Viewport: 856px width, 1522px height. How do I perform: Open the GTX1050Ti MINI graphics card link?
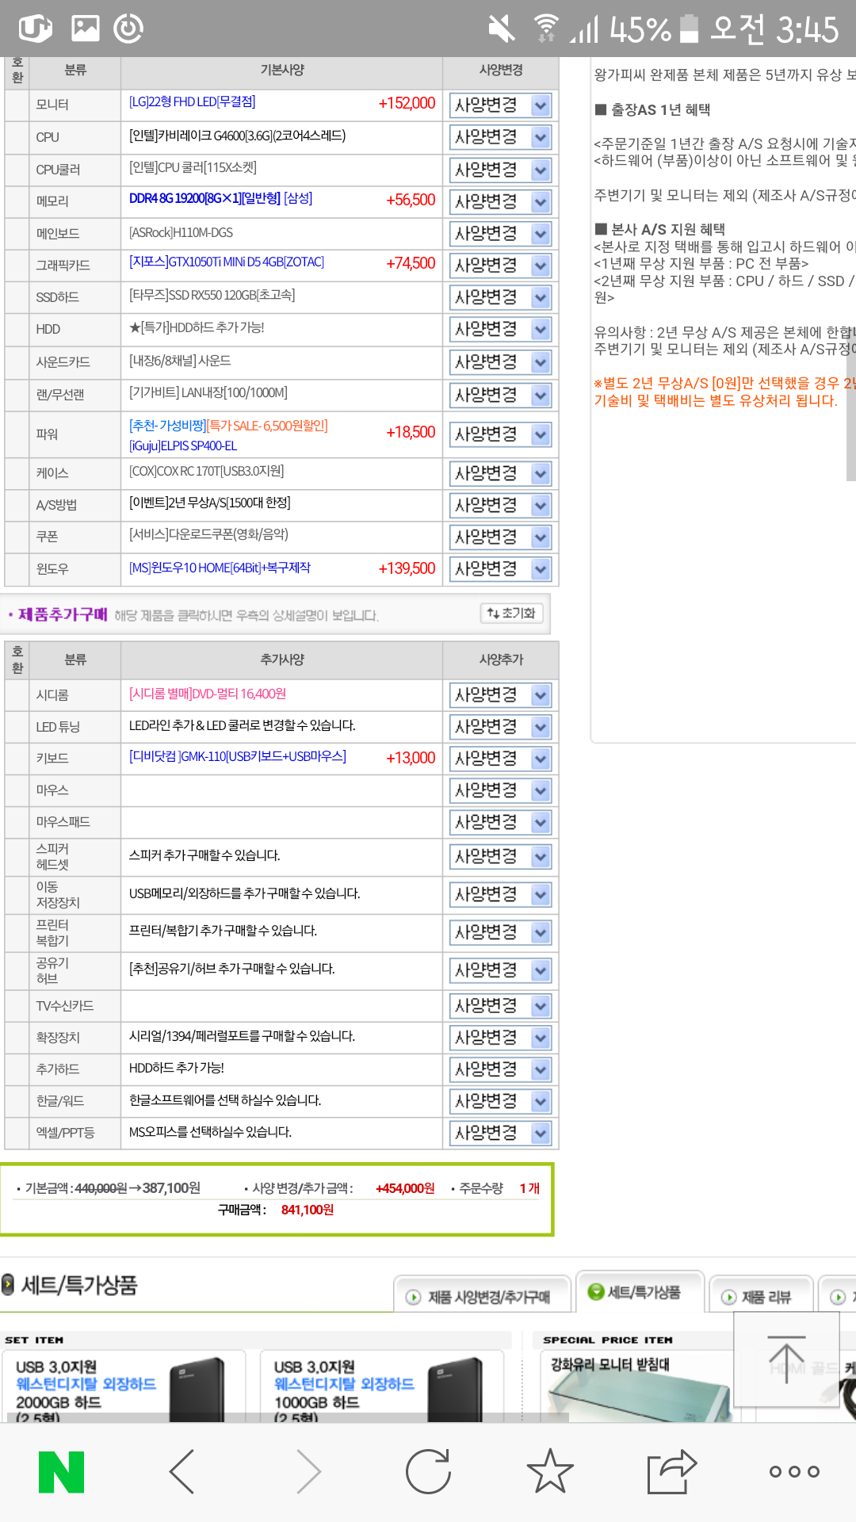[x=227, y=262]
